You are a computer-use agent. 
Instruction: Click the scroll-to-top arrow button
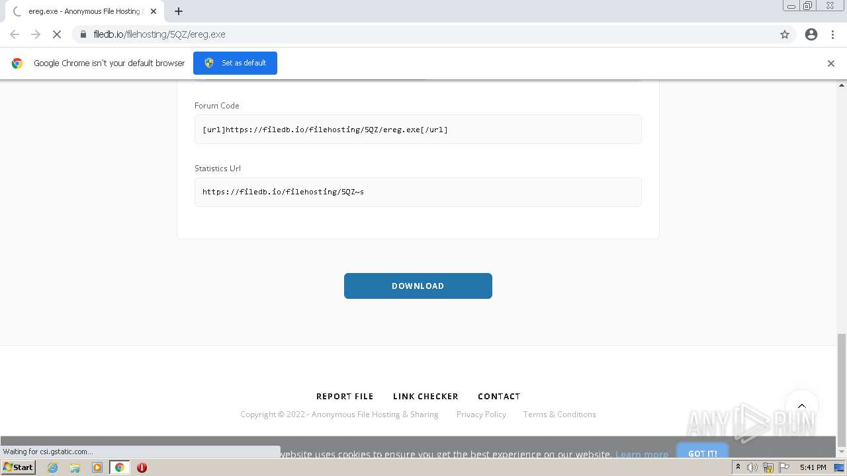[x=802, y=406]
